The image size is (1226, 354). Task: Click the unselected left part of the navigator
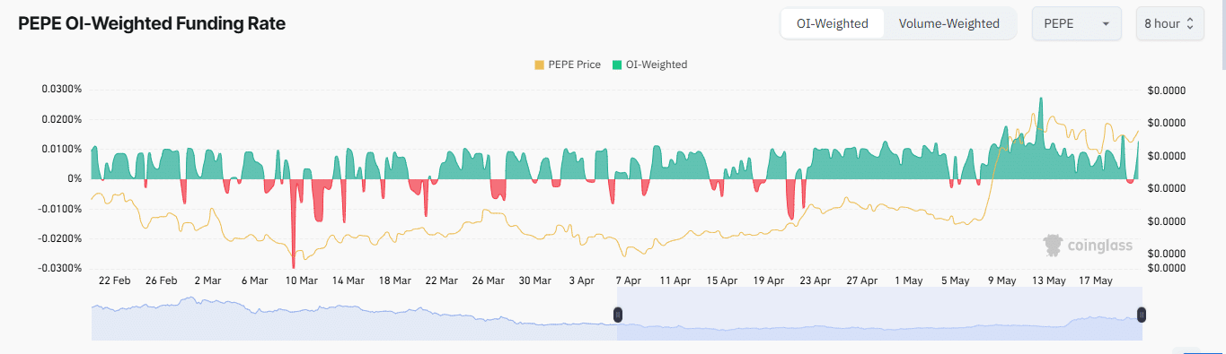pos(354,314)
